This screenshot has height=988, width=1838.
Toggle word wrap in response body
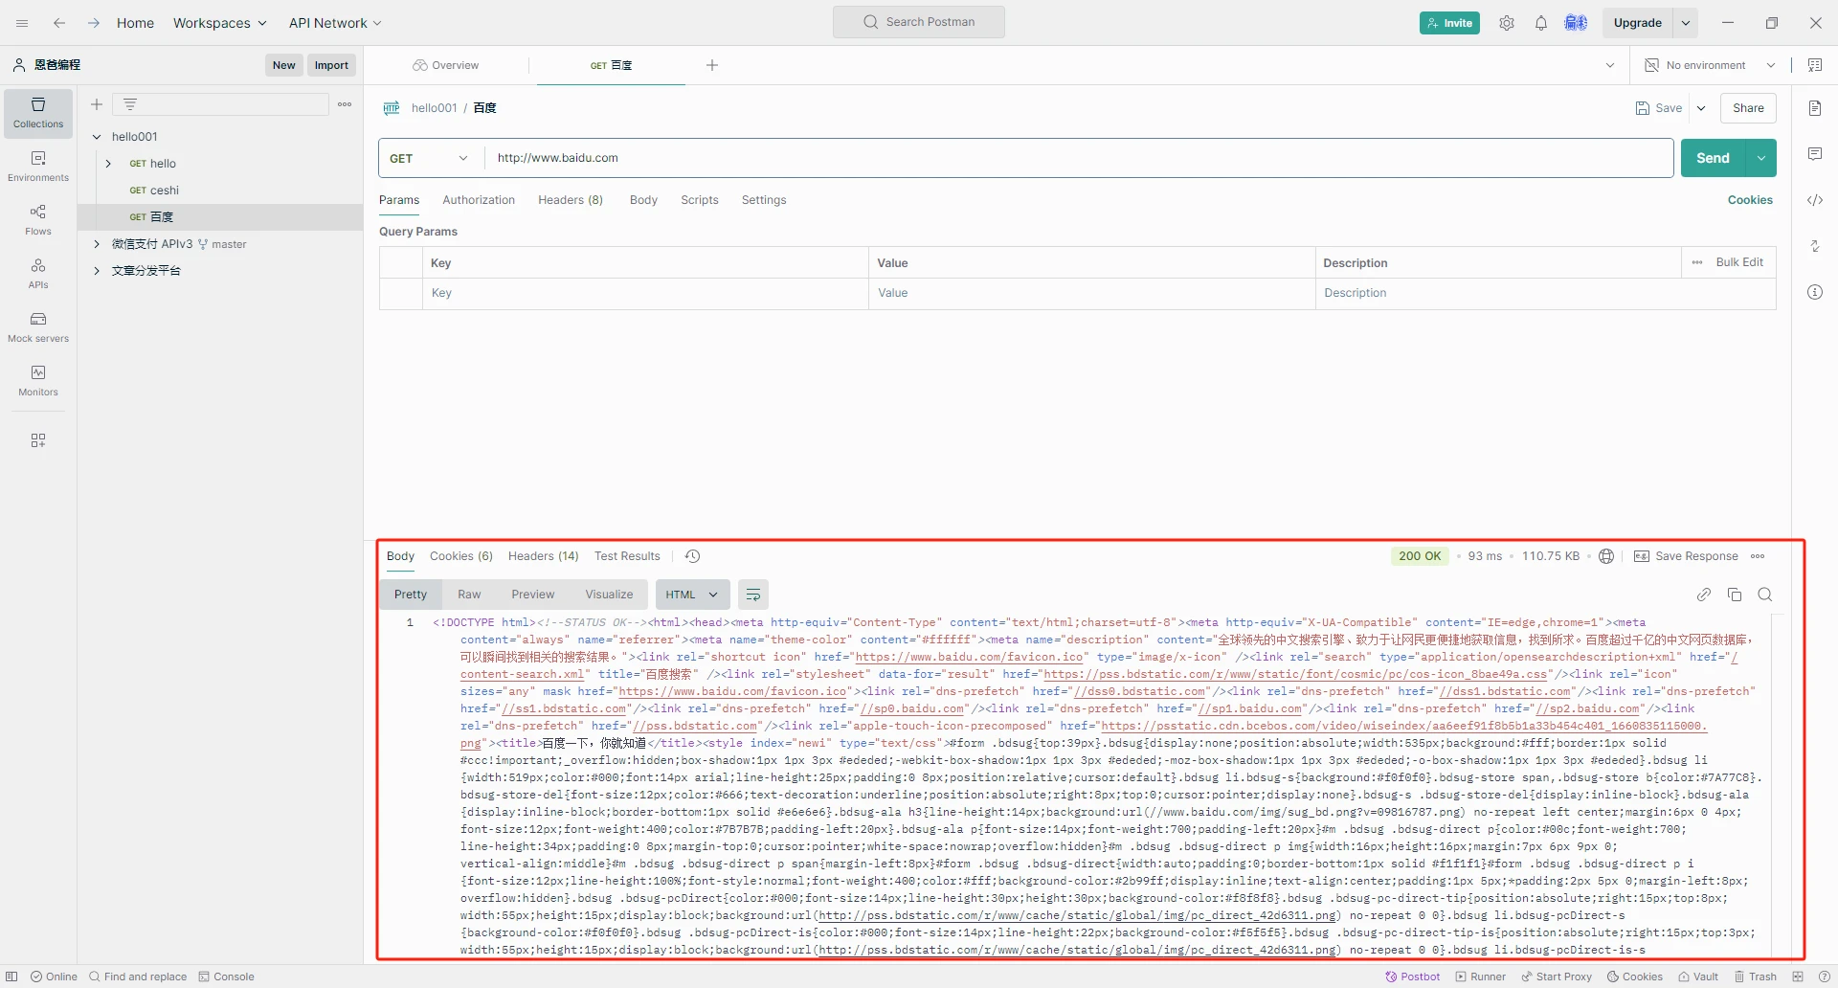coord(753,595)
